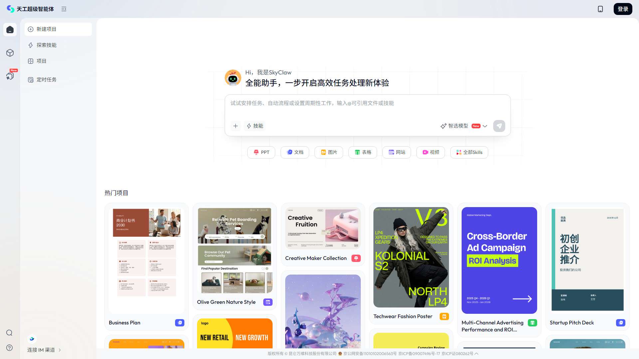Collapse footer with the chevron after 京ICP证080262号
This screenshot has height=359, width=639.
[476, 354]
